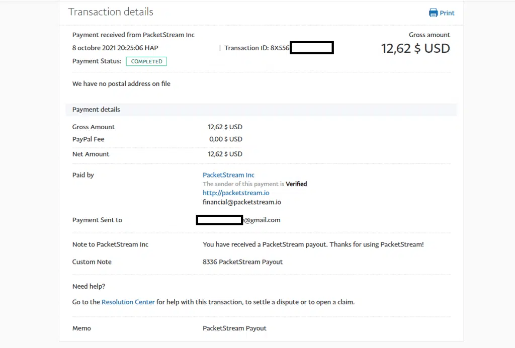Visit the http://packetstream.io link
Viewport: 515px width, 348px height.
click(236, 193)
